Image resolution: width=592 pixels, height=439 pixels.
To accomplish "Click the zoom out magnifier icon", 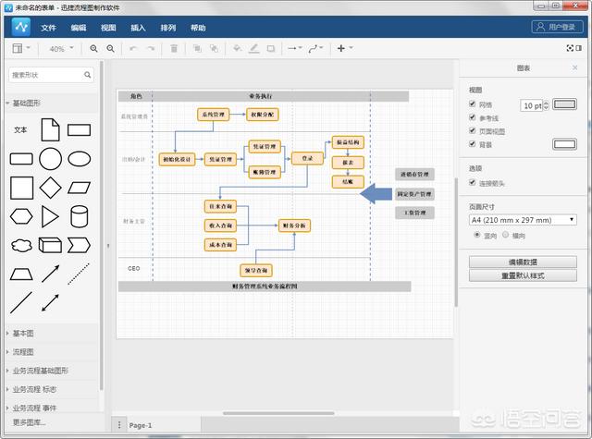I will [111, 48].
